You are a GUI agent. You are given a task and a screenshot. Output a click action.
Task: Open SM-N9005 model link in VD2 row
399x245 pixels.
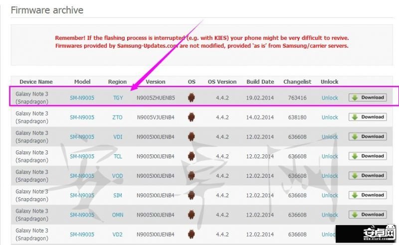(82, 235)
